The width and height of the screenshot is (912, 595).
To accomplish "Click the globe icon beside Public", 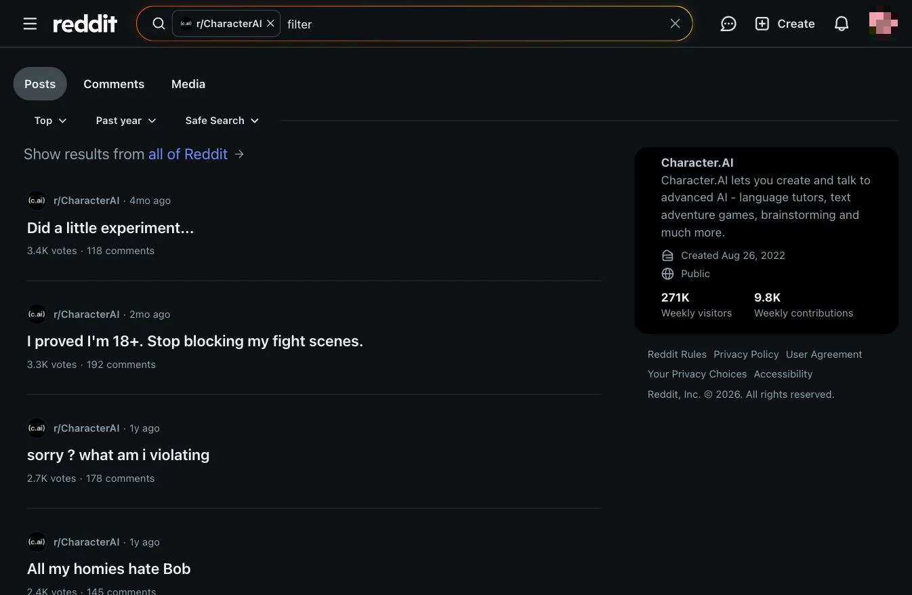I will click(667, 274).
